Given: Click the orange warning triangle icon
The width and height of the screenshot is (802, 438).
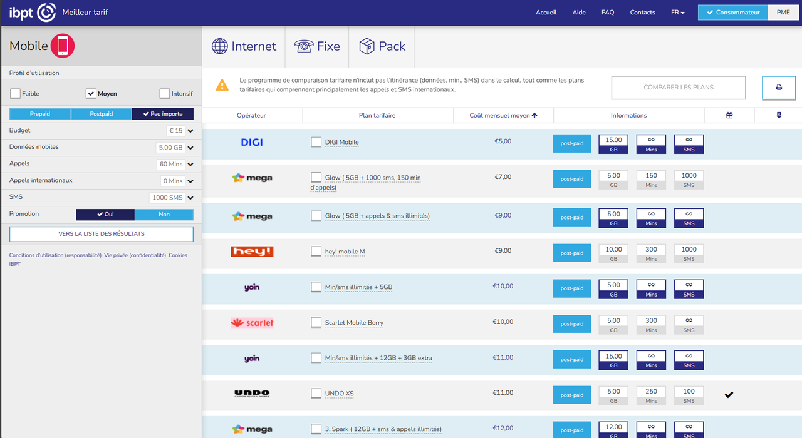Looking at the screenshot, I should (222, 85).
